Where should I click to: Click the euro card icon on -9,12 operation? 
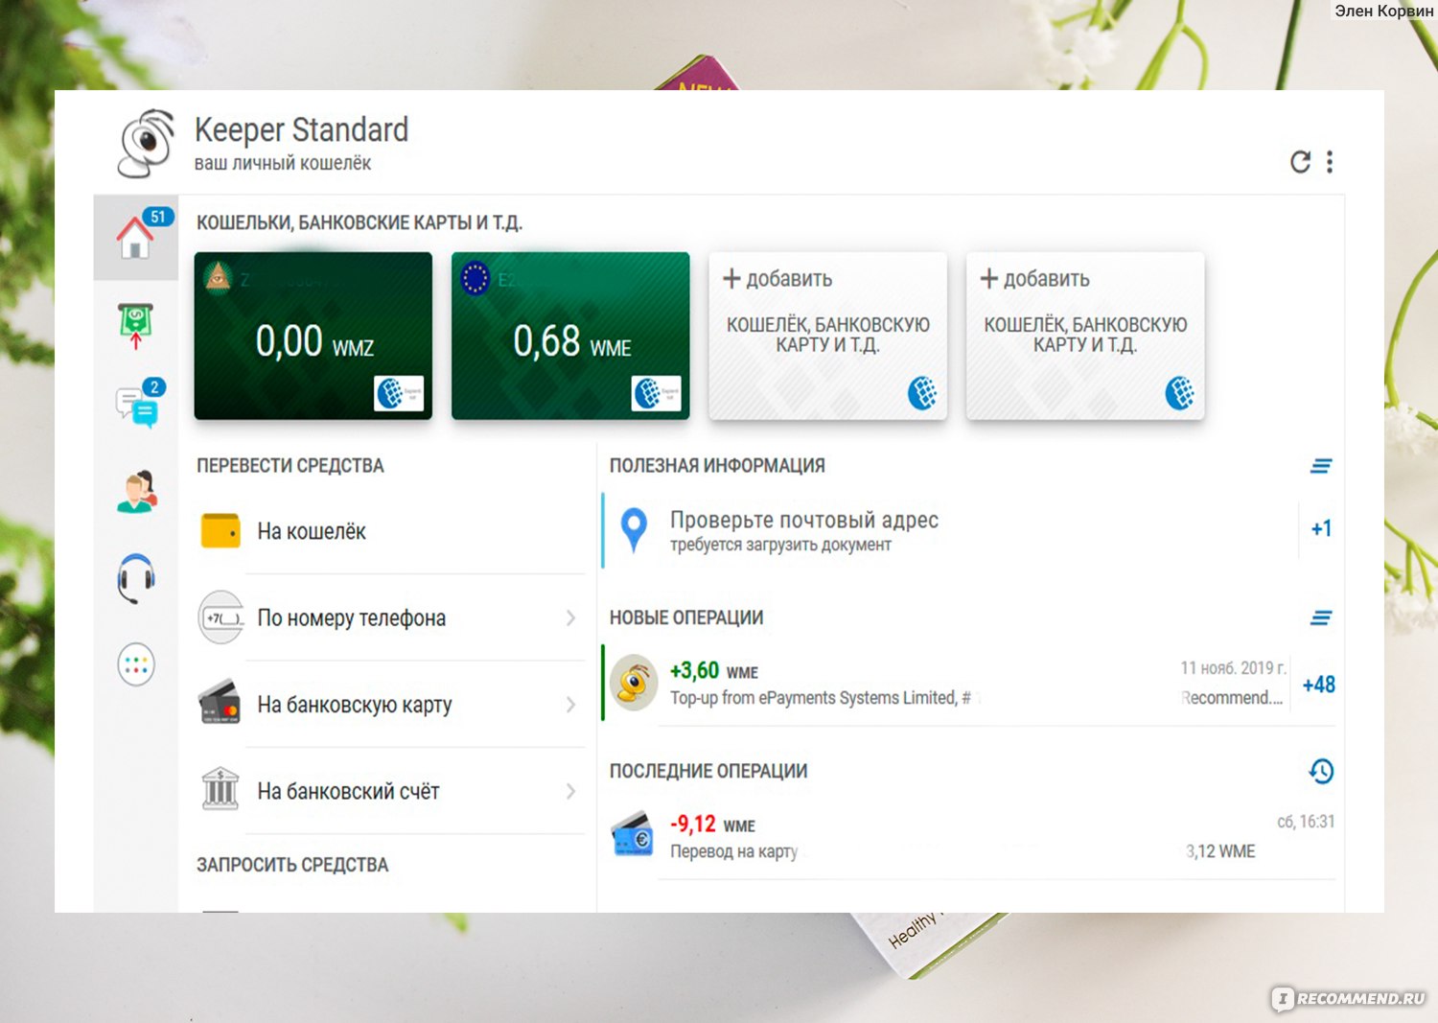pyautogui.click(x=633, y=835)
